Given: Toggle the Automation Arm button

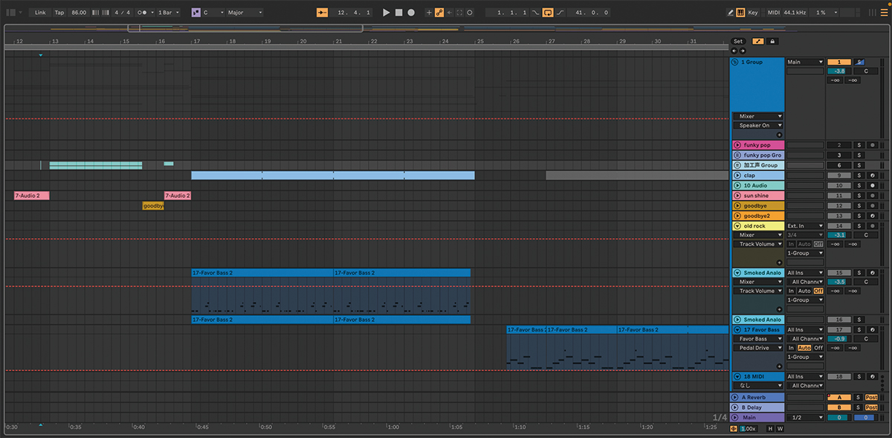Looking at the screenshot, I should pos(439,13).
